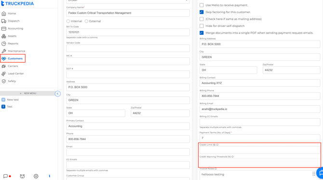Uncheck Skip factoring for this customer
Image resolution: width=323 pixels, height=180 pixels.
click(x=202, y=12)
